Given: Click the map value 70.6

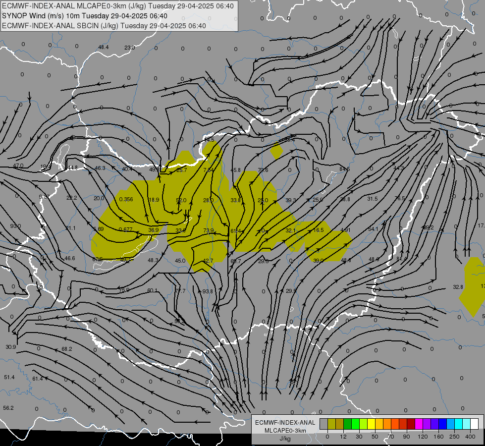Looking at the screenshot, I should [263, 170].
